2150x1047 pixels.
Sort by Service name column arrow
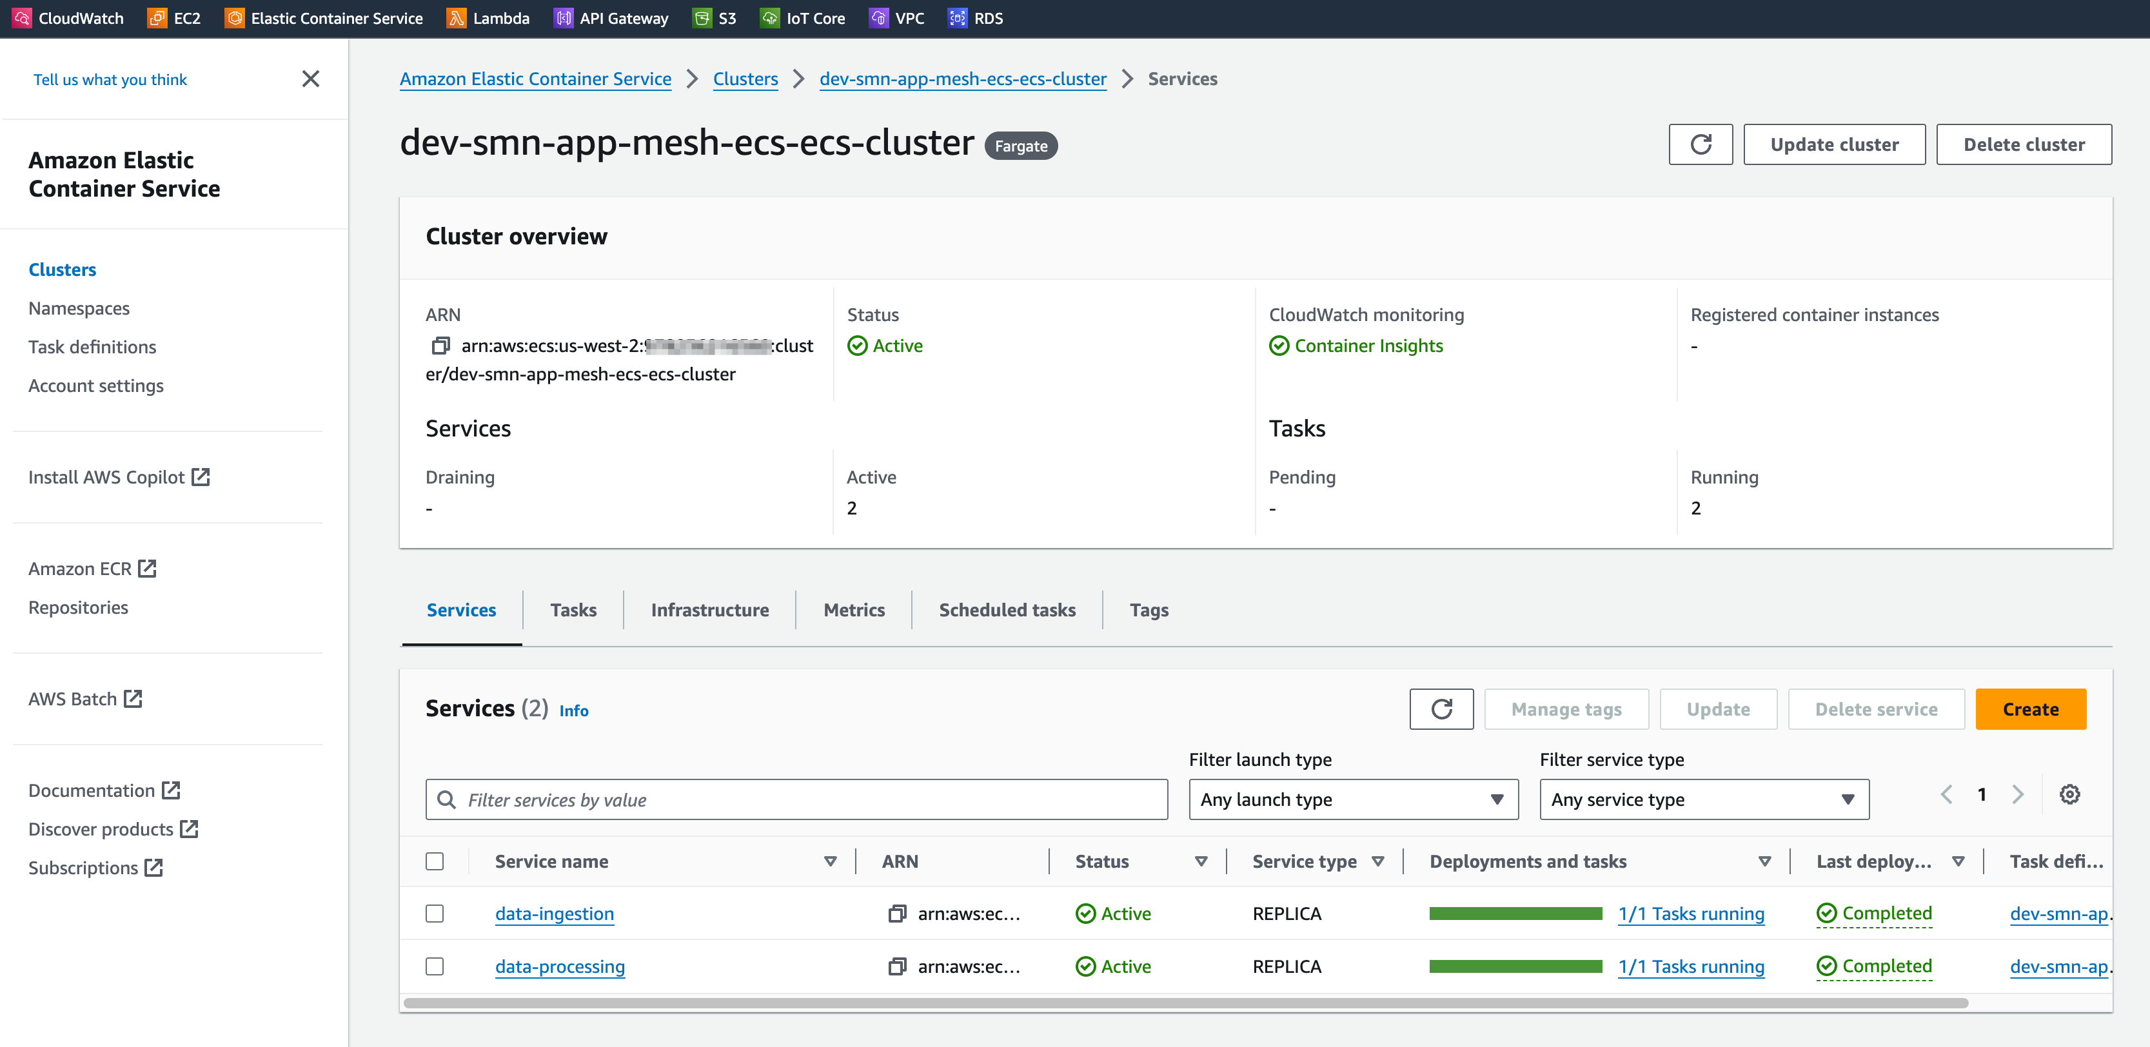[831, 861]
